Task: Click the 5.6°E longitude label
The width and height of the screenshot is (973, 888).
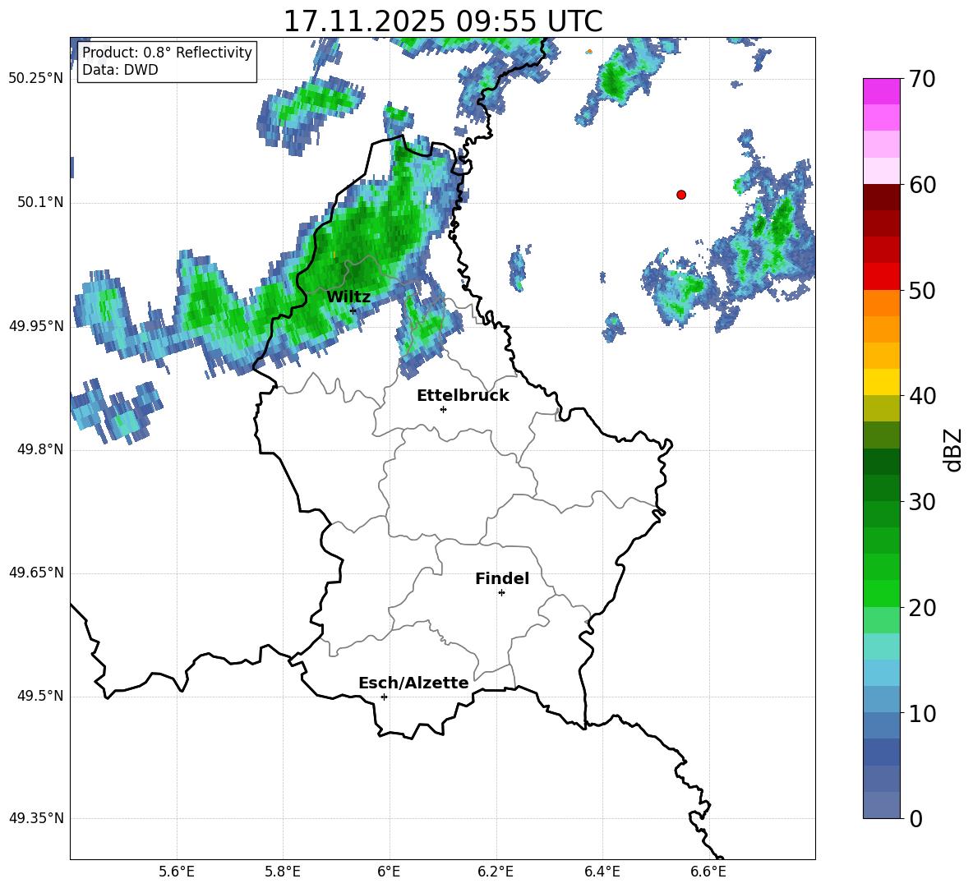Action: point(176,872)
